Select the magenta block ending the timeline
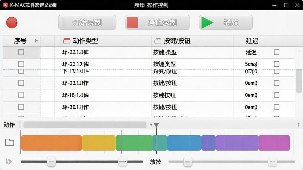This screenshot has width=303, height=170. click(274, 143)
